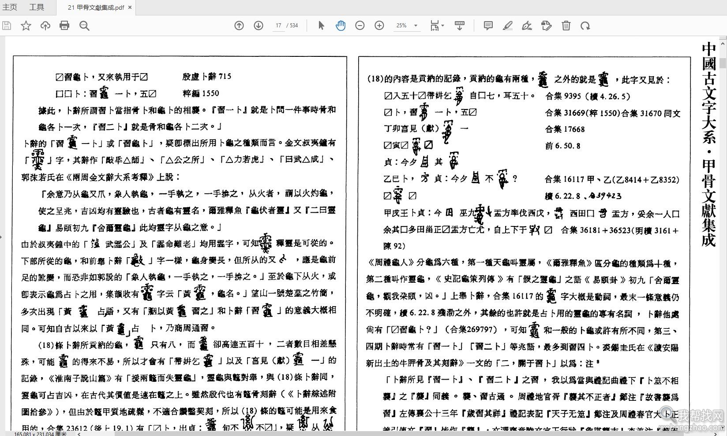Zoom in with the plus icon
The image size is (727, 436).
point(379,26)
